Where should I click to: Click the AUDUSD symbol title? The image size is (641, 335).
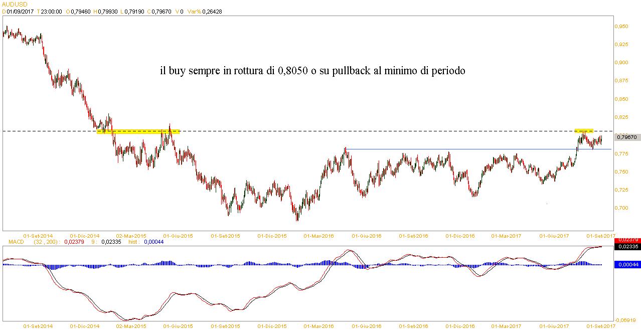pyautogui.click(x=15, y=4)
